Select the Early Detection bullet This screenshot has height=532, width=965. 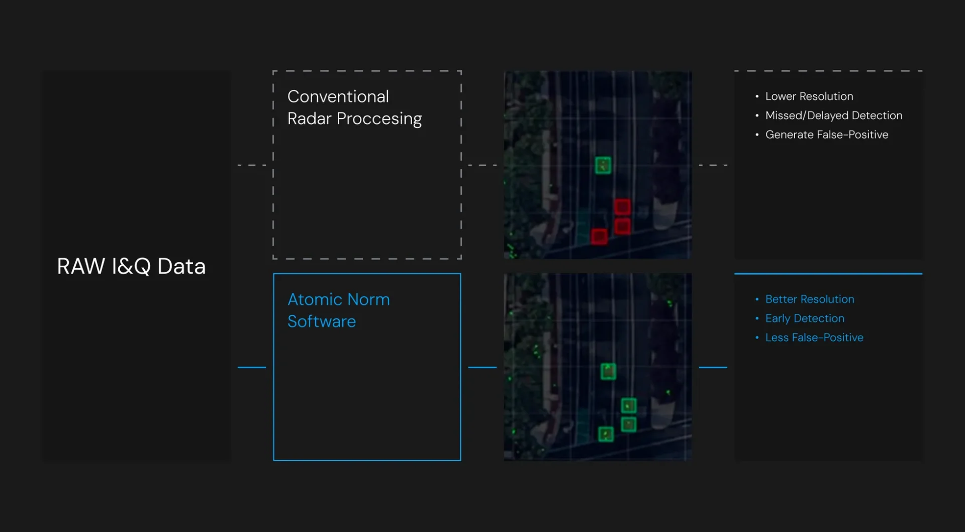(804, 318)
